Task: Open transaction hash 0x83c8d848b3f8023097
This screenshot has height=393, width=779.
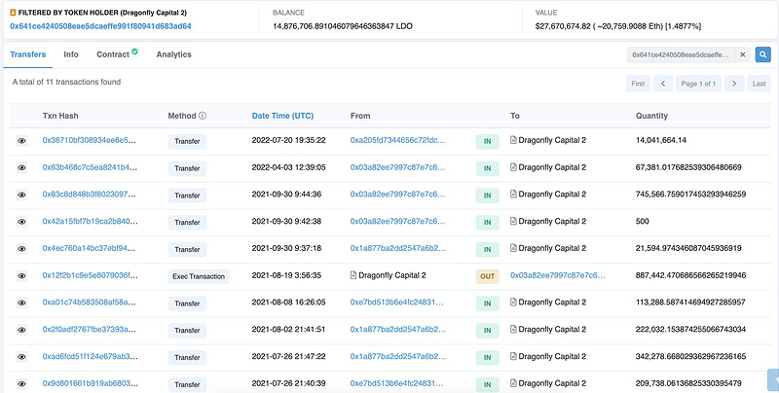Action: [x=89, y=195]
